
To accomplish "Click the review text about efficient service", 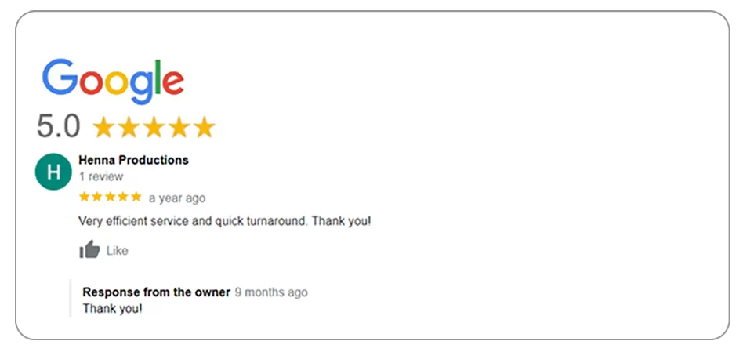I will click(224, 221).
